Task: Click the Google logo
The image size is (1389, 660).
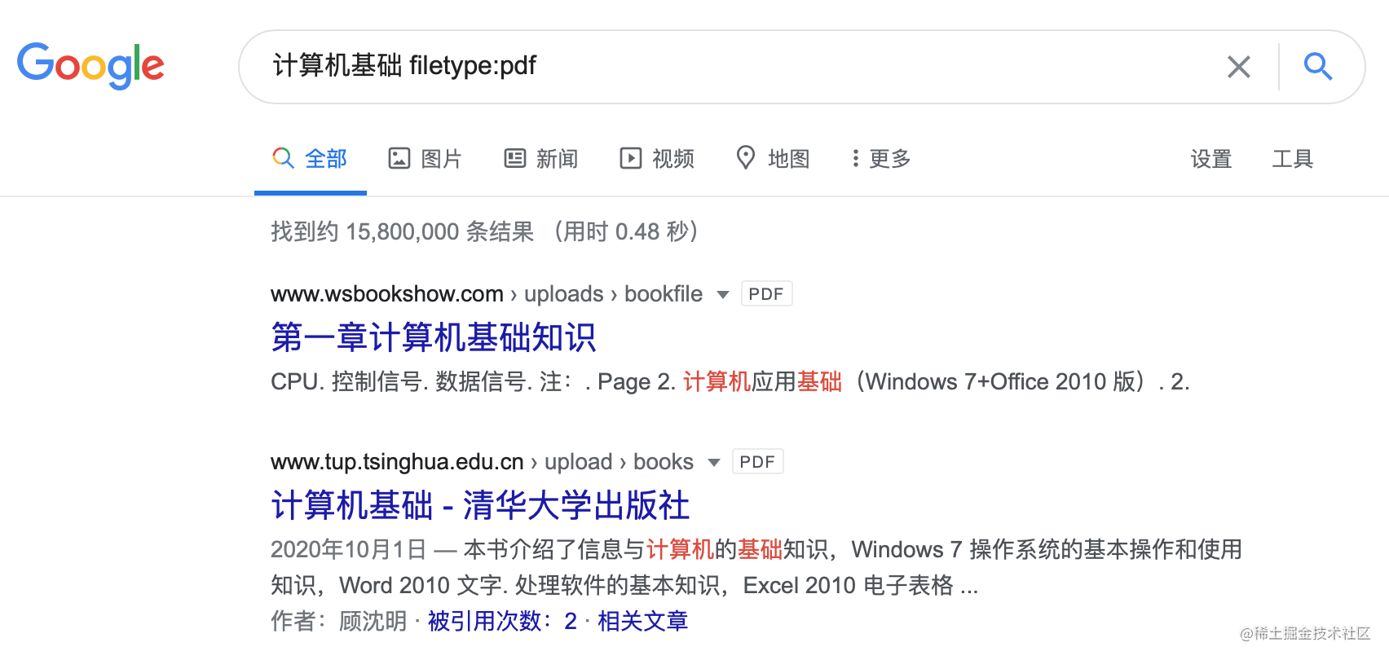Action: (x=90, y=65)
